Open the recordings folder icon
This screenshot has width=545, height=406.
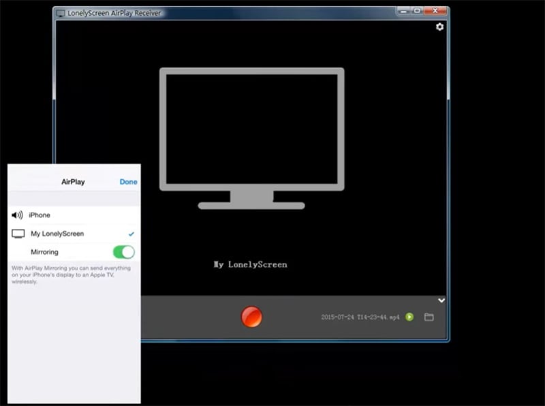point(429,317)
